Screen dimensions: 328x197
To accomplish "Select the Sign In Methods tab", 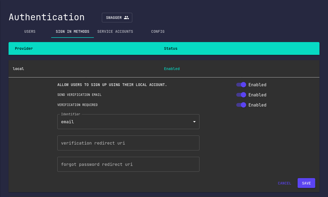I will tap(73, 31).
